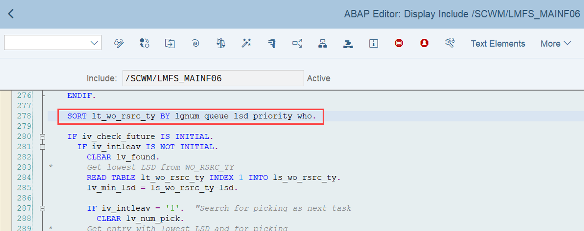The height and width of the screenshot is (231, 584).
Task: Open the Where-Used List icon
Action: click(x=297, y=43)
